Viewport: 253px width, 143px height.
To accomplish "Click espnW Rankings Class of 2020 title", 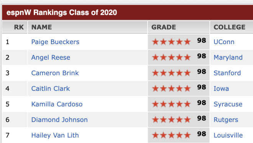I will (62, 13).
